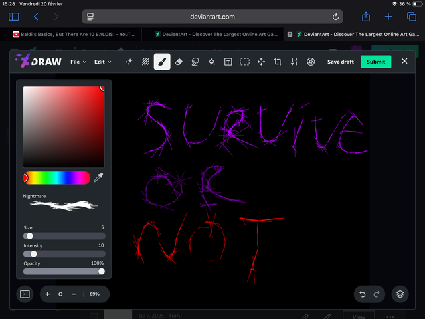Undo the last stroke
Image resolution: width=425 pixels, height=319 pixels.
362,294
